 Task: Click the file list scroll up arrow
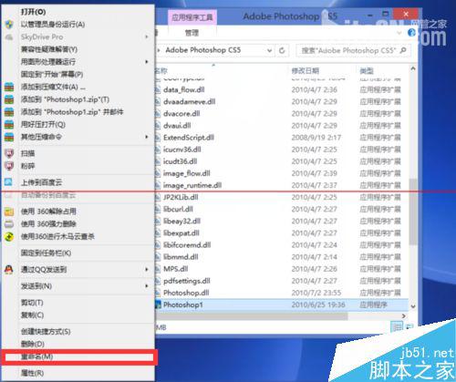413,69
